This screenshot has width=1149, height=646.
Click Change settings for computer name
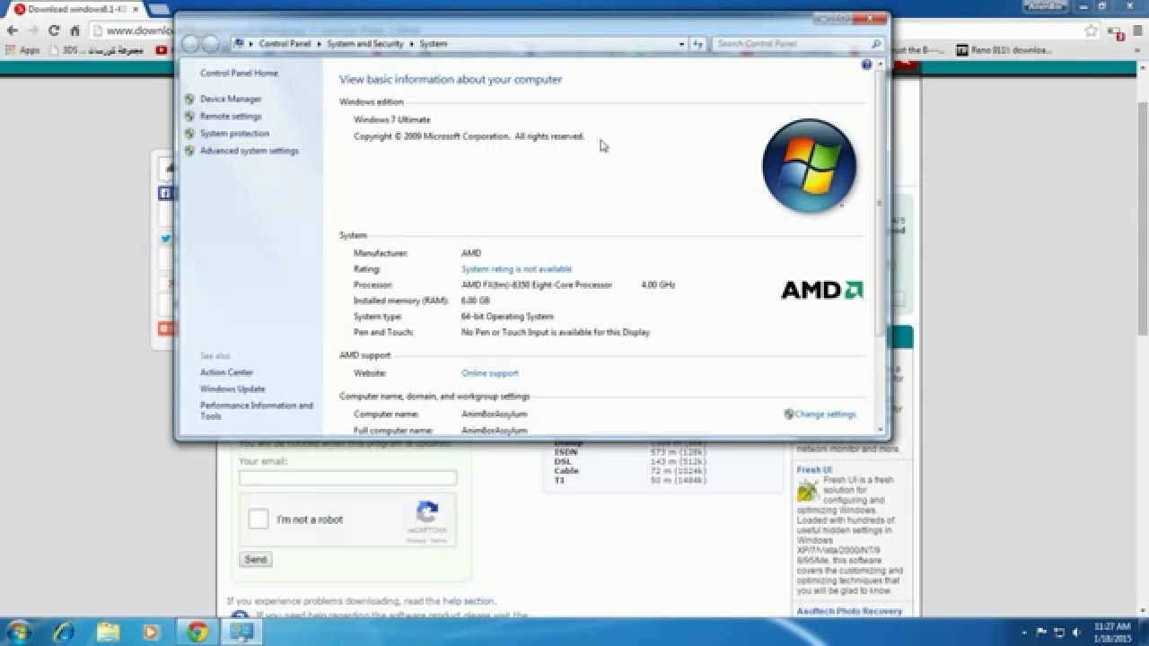(x=825, y=415)
